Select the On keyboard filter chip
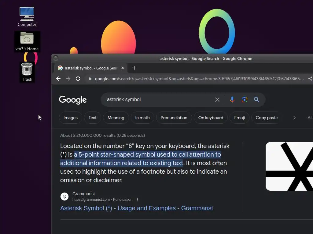This screenshot has width=313, height=234. click(211, 118)
